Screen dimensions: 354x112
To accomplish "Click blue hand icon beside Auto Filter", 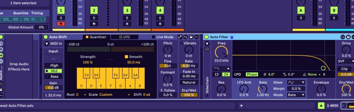I will (232, 37).
